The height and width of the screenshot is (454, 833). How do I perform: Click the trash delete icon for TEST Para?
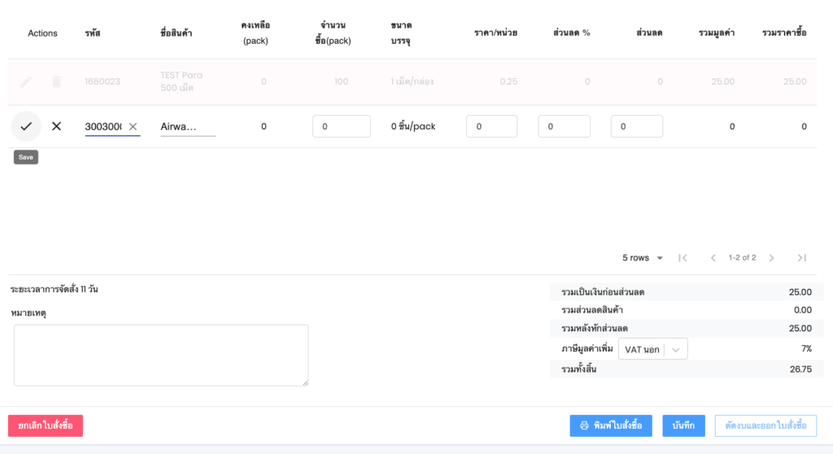(x=56, y=81)
